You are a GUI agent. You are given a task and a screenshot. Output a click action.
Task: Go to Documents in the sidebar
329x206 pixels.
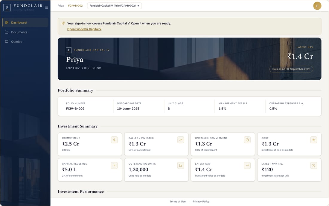coord(25,32)
